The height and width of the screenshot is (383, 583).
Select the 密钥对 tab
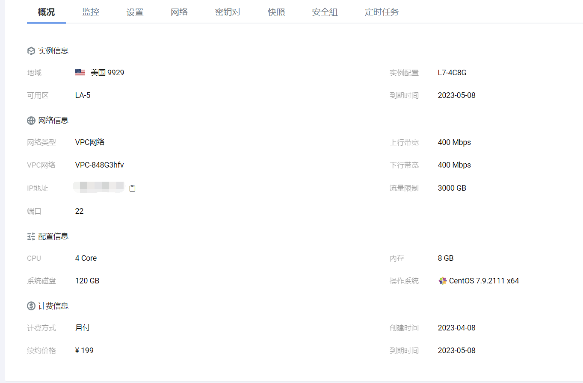point(228,12)
